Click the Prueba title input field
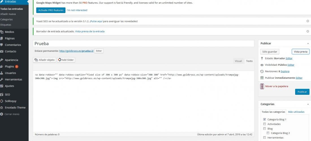This screenshot has height=141, width=311. (x=143, y=44)
